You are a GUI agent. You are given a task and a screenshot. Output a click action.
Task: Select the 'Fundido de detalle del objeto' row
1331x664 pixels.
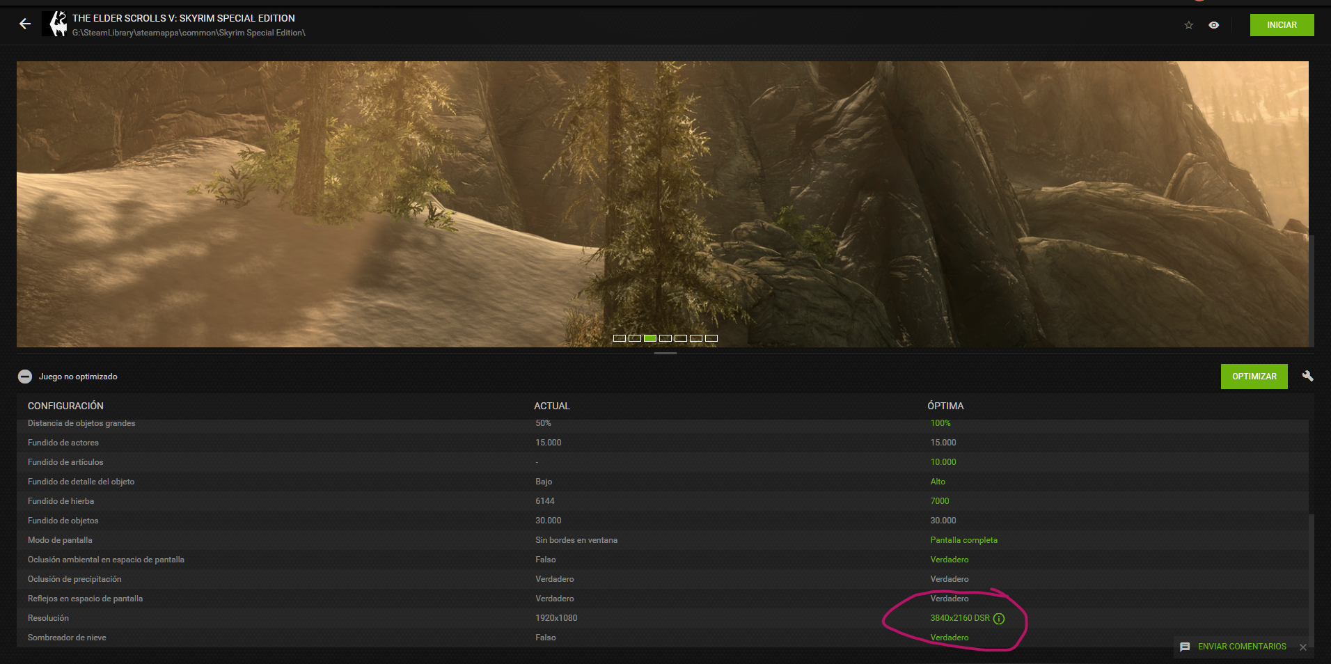coord(663,482)
